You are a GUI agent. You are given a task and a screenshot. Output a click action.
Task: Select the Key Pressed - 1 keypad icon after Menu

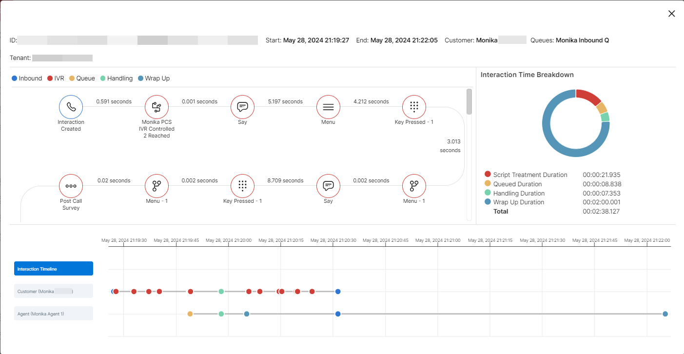tap(414, 107)
